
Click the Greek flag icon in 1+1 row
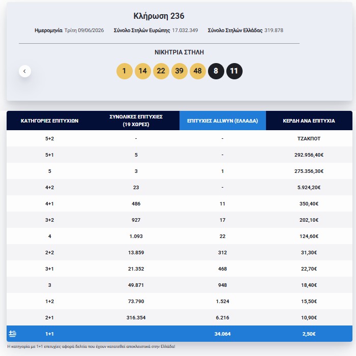[x=13, y=334]
